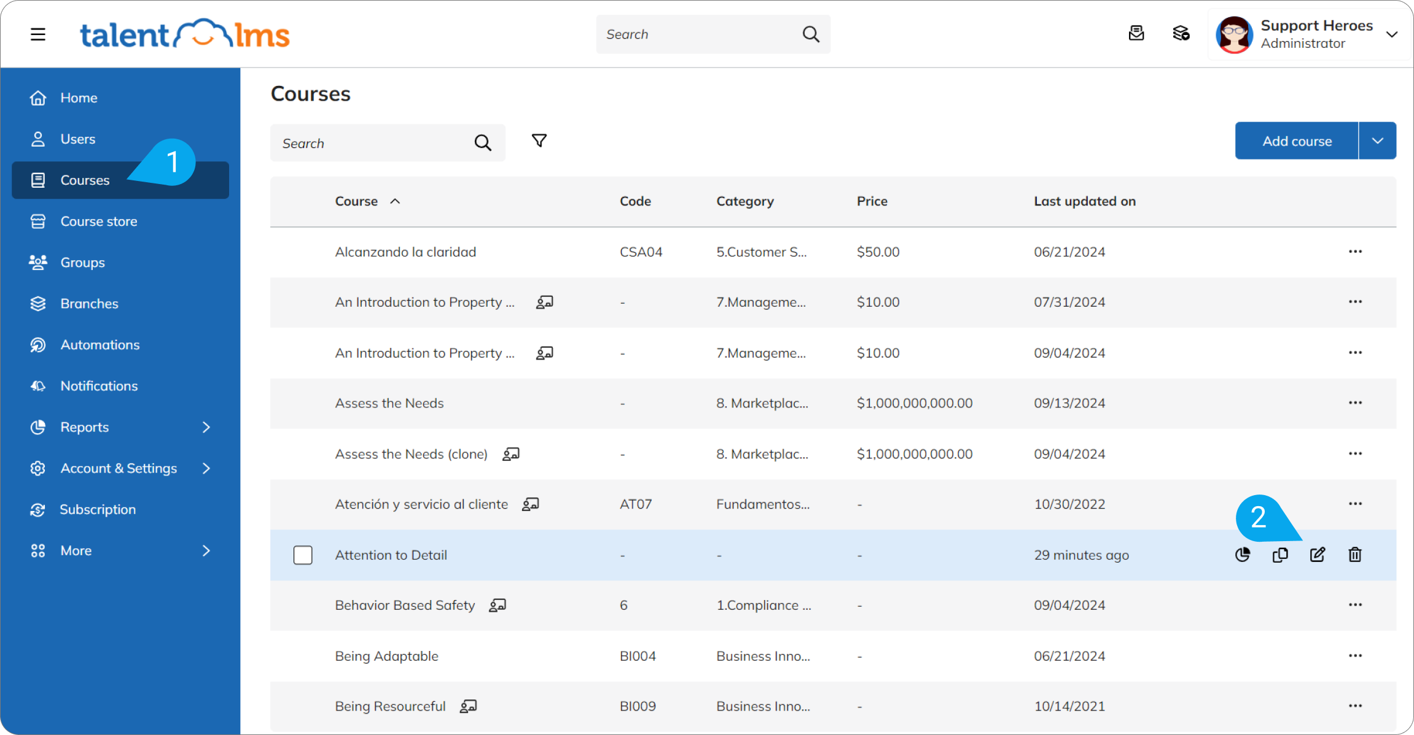Tick the Attention to Detail checkbox

(303, 555)
